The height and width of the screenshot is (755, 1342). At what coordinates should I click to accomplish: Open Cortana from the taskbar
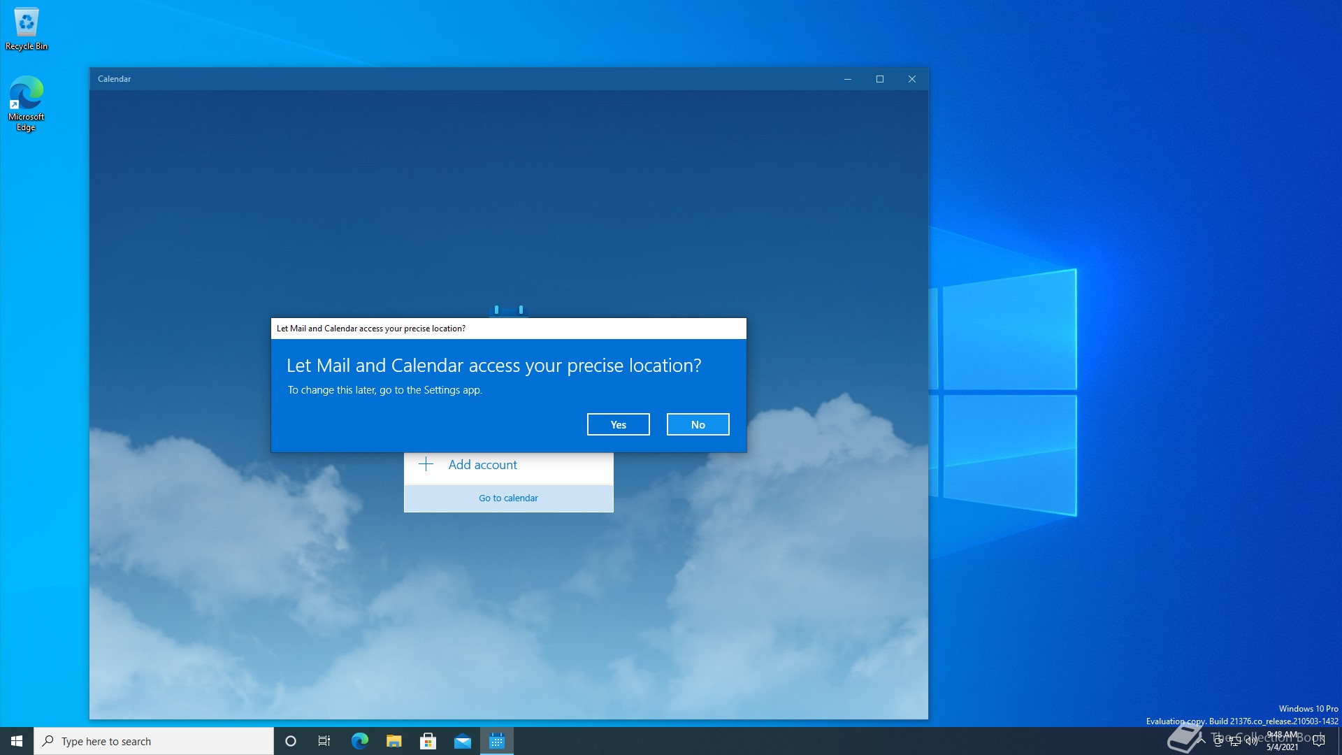click(291, 741)
